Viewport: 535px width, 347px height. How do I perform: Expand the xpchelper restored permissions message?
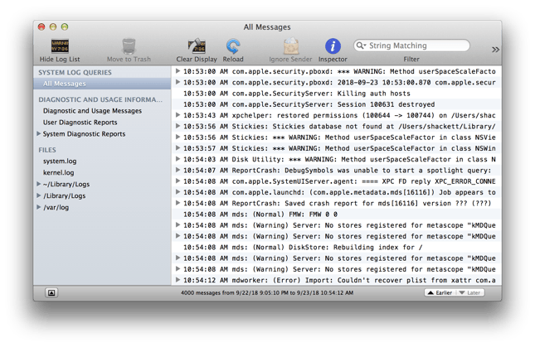click(x=178, y=115)
